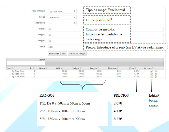Click the New button
Viewport: 169px width, 132px height.
(x=64, y=54)
